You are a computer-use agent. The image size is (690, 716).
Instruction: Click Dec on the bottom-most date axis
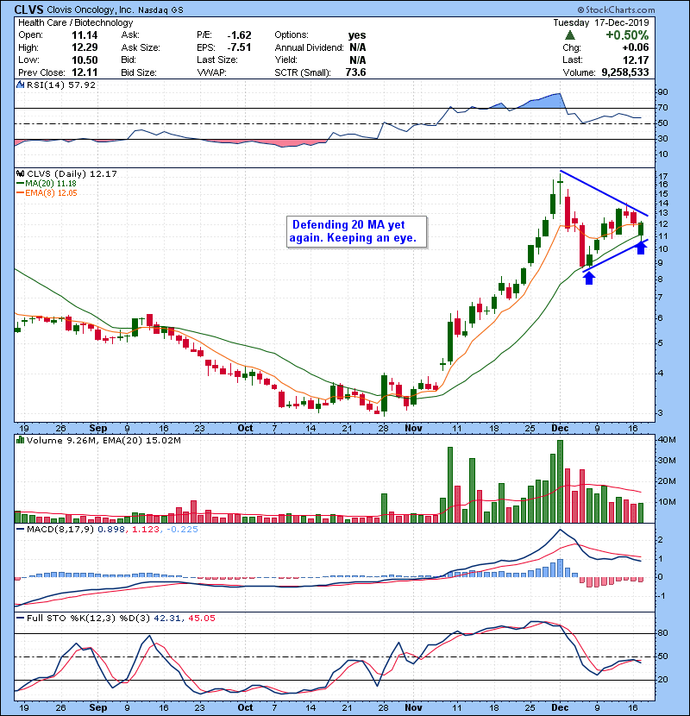[x=561, y=707]
